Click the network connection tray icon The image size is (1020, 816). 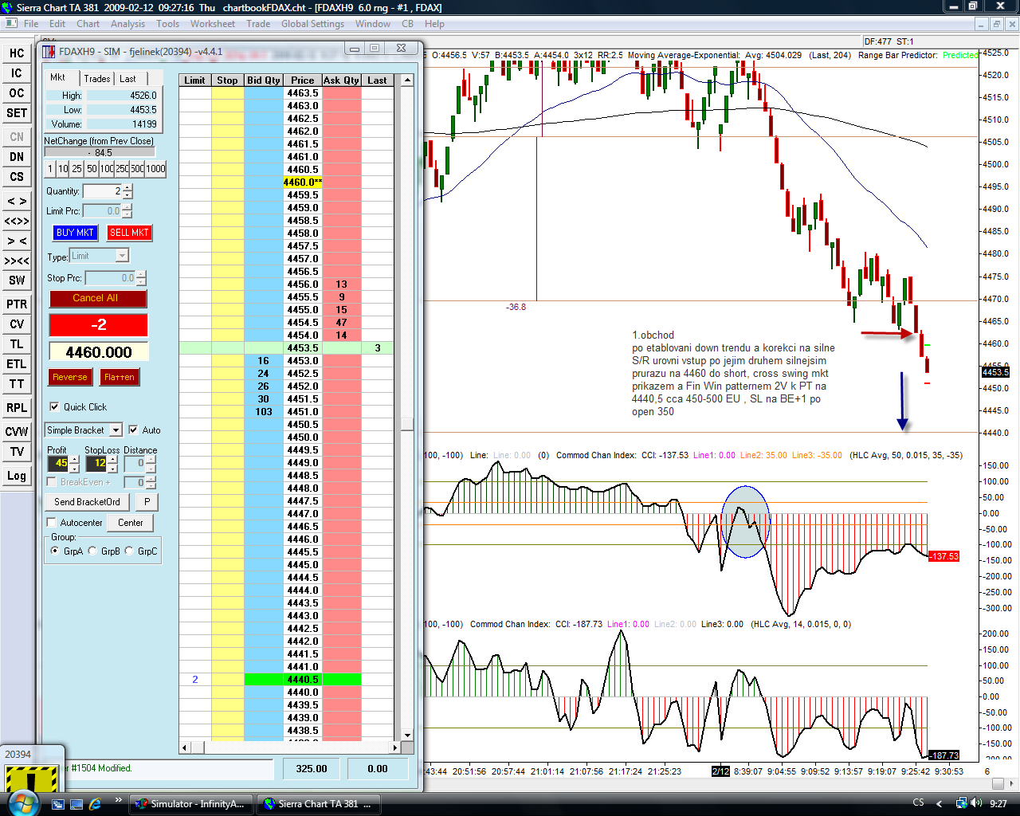click(961, 803)
